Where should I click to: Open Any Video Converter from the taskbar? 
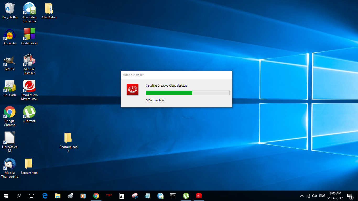coord(160,196)
